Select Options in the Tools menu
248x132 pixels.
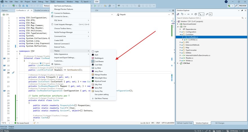[x=57, y=64]
